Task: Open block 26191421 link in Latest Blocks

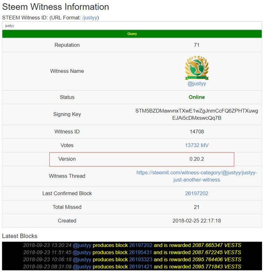Action: tap(140, 267)
